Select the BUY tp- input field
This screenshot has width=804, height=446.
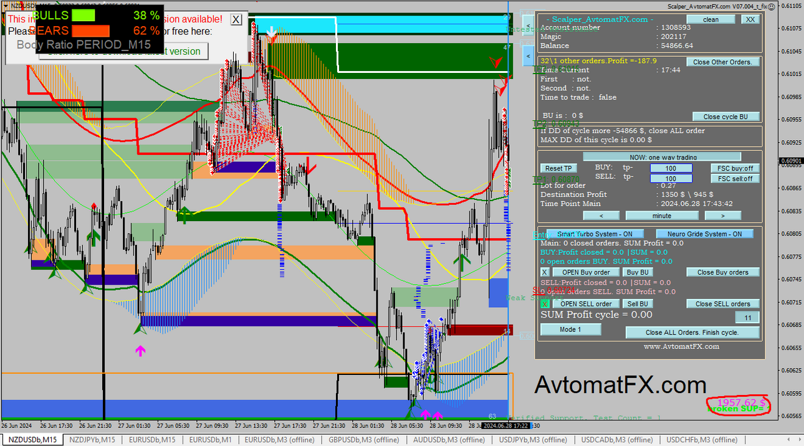(x=671, y=168)
